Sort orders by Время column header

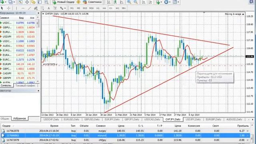pyautogui.click(x=54, y=126)
